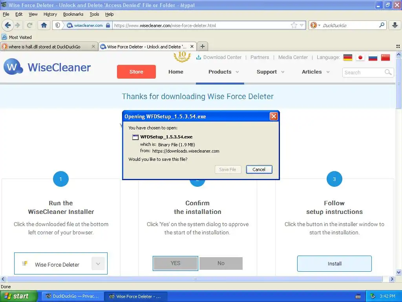Expand the Products menu chevron
The image size is (402, 302).
pos(237,72)
